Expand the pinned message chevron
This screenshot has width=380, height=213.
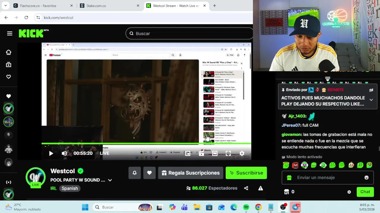tap(371, 100)
